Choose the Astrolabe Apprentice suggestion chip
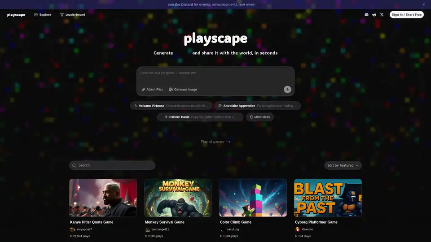Image resolution: width=431 pixels, height=242 pixels. 257,106
